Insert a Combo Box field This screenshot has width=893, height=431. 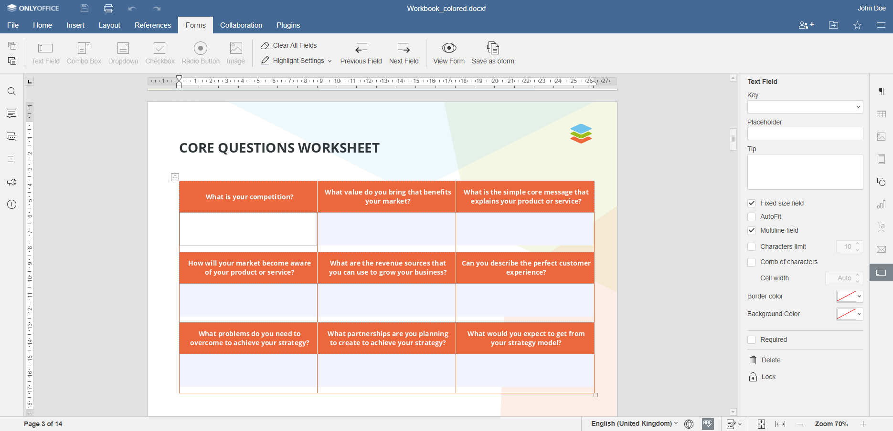point(84,52)
